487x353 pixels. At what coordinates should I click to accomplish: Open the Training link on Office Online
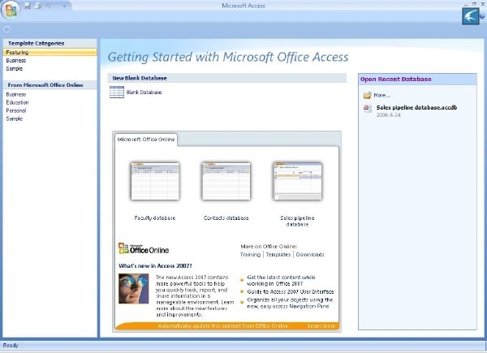[250, 255]
